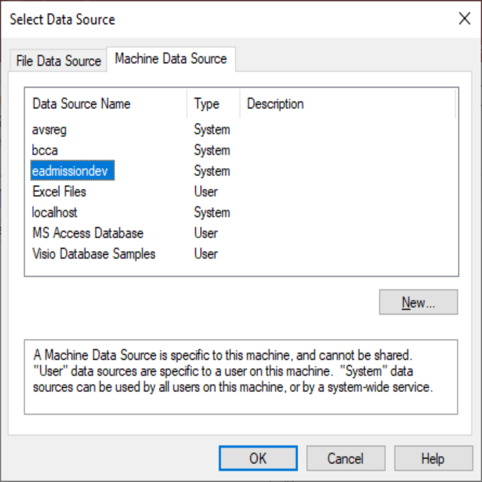Select the localhost data source
This screenshot has height=482, width=482.
click(55, 212)
